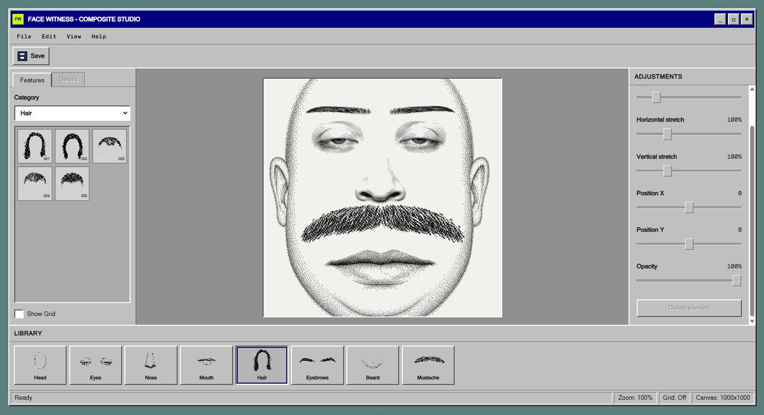Viewport: 764px width, 415px height.
Task: Select the Mouth library category
Action: (x=206, y=365)
